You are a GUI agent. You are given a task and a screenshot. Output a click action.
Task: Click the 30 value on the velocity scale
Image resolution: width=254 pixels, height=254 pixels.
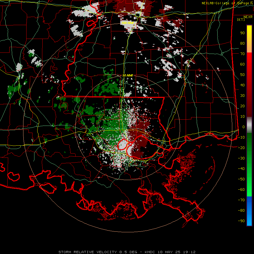(x=242, y=96)
